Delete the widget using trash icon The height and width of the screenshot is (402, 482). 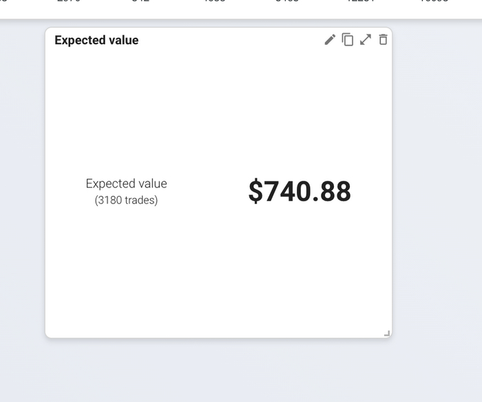(x=383, y=40)
